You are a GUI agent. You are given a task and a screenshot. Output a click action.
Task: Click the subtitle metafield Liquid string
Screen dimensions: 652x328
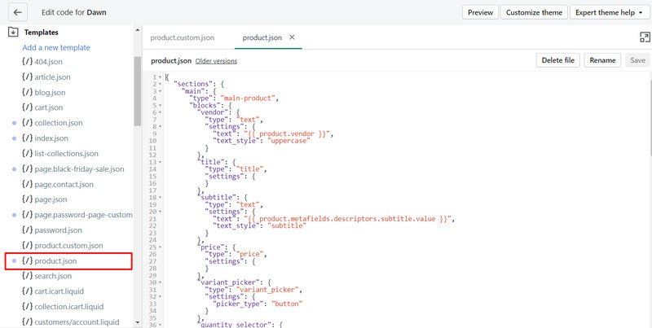pyautogui.click(x=350, y=219)
